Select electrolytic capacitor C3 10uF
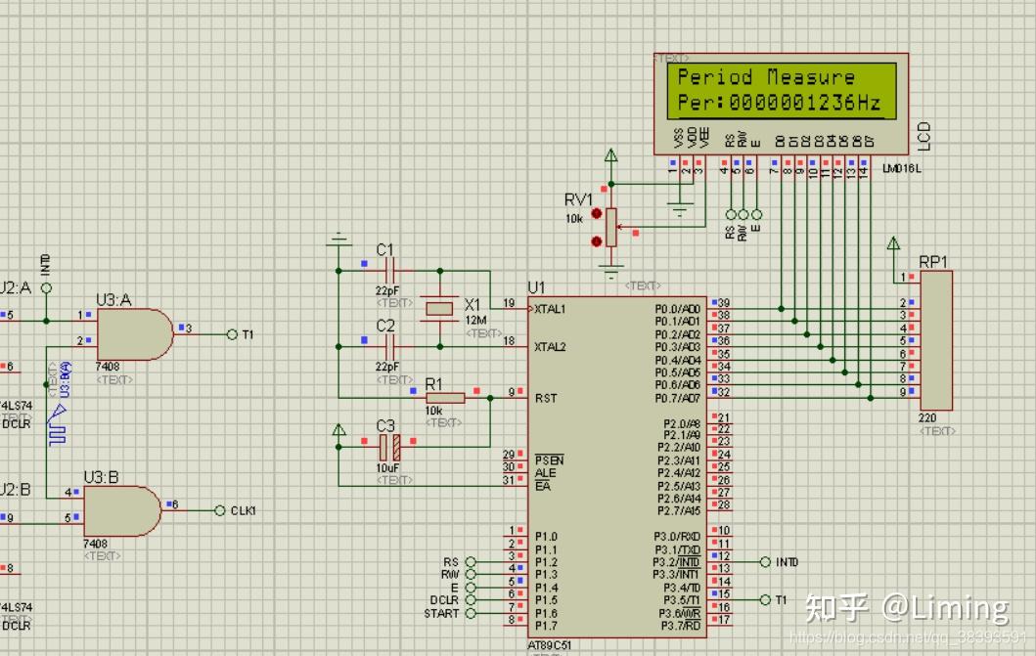1036x656 pixels. tap(389, 447)
